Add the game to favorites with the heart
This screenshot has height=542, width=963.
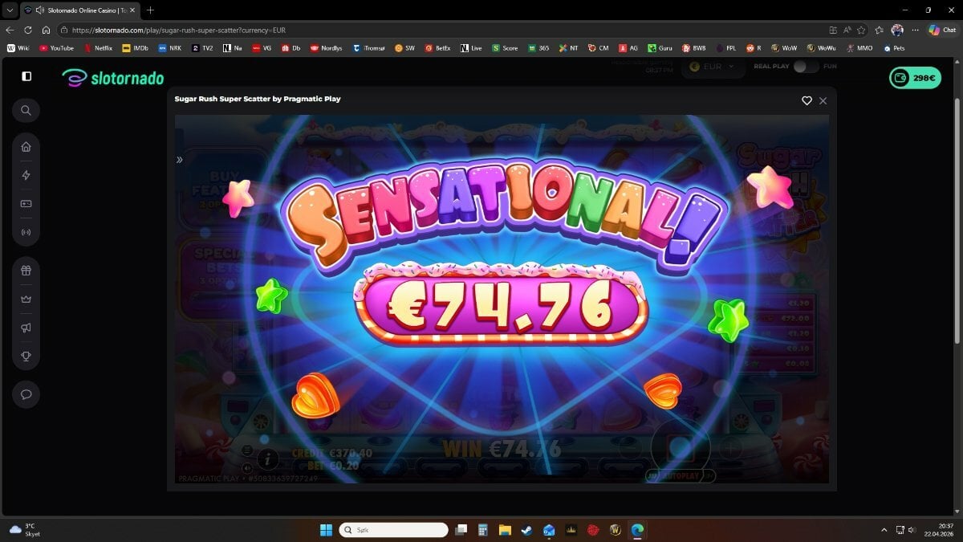point(807,100)
